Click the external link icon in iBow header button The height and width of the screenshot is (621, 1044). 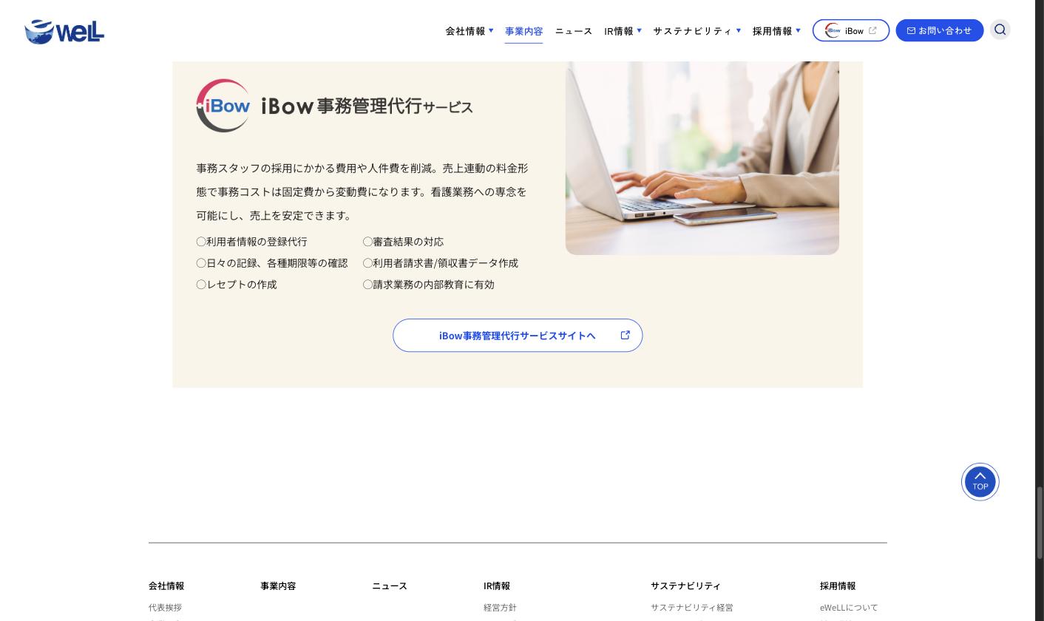(872, 30)
